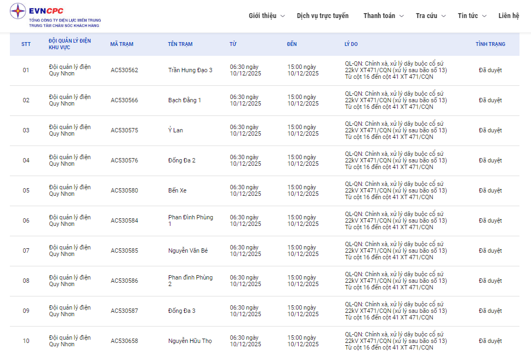The image size is (531, 355).
Task: Click the Mã trạm column header
Action: 122,44
